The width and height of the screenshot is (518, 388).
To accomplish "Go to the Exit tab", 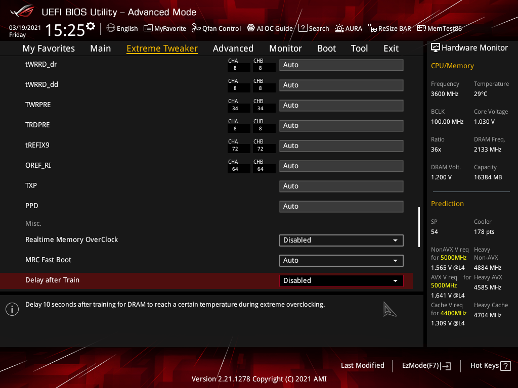I will pyautogui.click(x=391, y=48).
